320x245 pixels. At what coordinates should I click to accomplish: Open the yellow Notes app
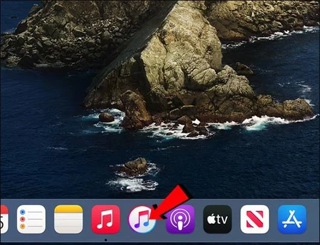pos(68,219)
